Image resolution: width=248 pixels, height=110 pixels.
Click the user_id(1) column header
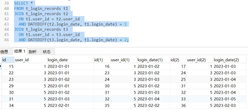tap(123, 60)
